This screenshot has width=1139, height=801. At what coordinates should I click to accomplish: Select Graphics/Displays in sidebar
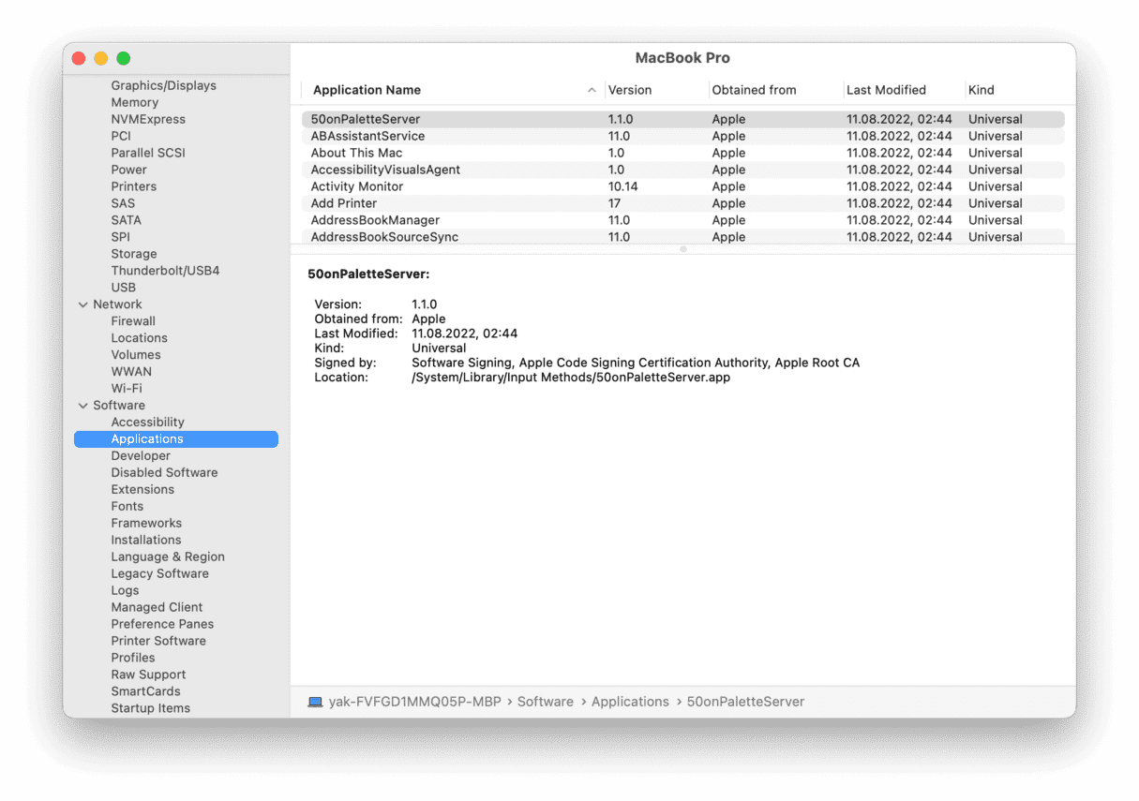click(163, 85)
